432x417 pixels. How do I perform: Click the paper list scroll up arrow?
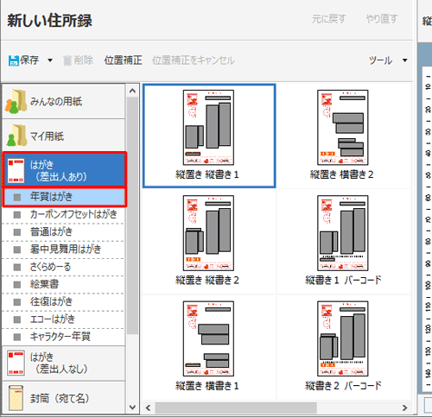tap(132, 91)
